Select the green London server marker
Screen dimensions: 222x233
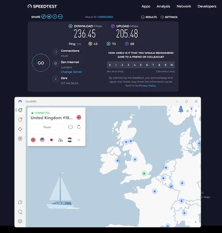(144, 173)
